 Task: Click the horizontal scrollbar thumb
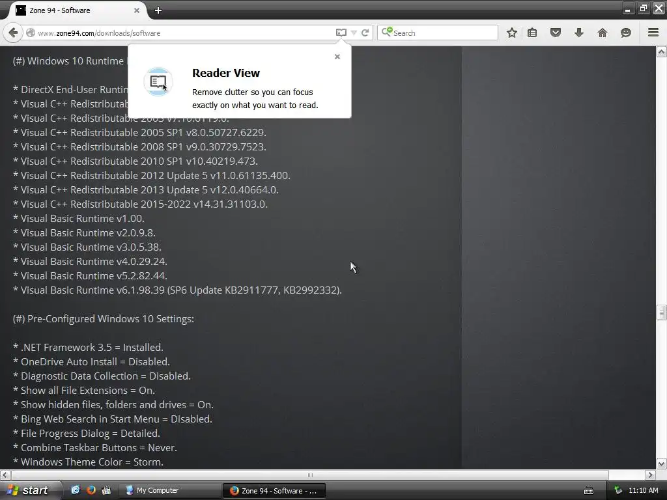310,475
